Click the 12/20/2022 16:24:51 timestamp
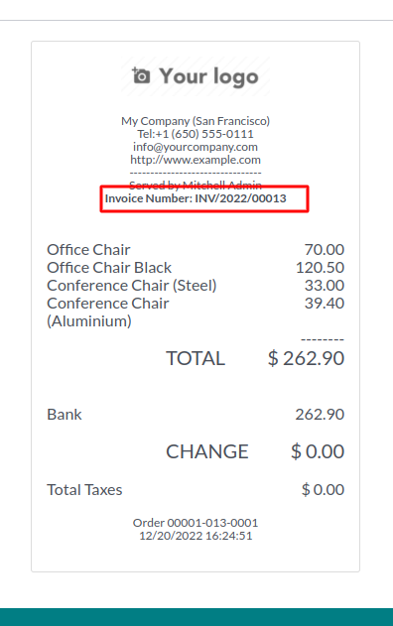This screenshot has width=393, height=626. [196, 536]
